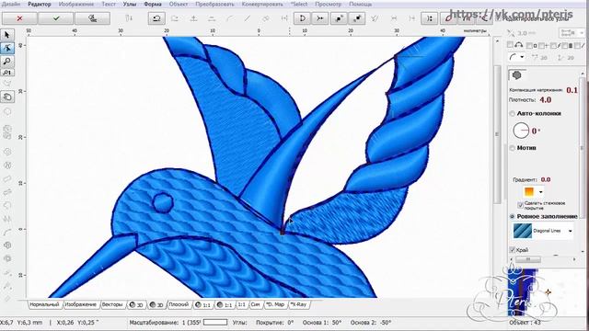The width and height of the screenshot is (589, 331).
Task: Select the arrow pointer tool
Action: click(x=7, y=35)
